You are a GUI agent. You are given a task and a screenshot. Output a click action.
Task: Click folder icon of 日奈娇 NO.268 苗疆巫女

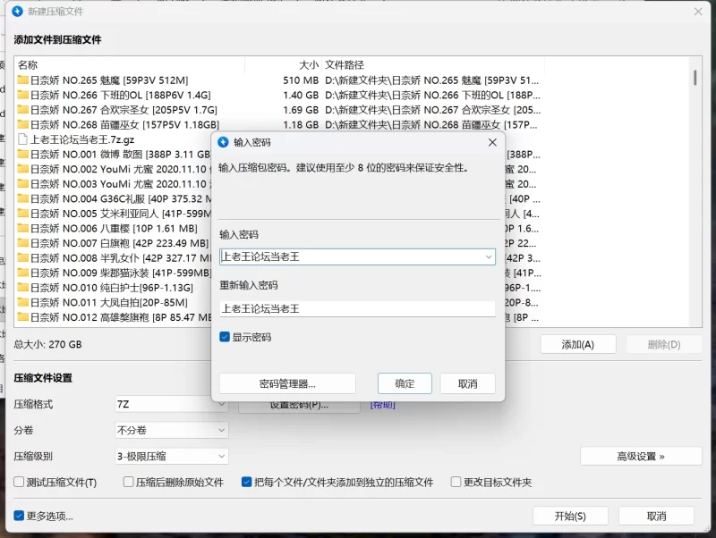pos(23,124)
